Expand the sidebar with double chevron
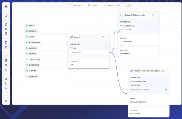 (x=6, y=101)
